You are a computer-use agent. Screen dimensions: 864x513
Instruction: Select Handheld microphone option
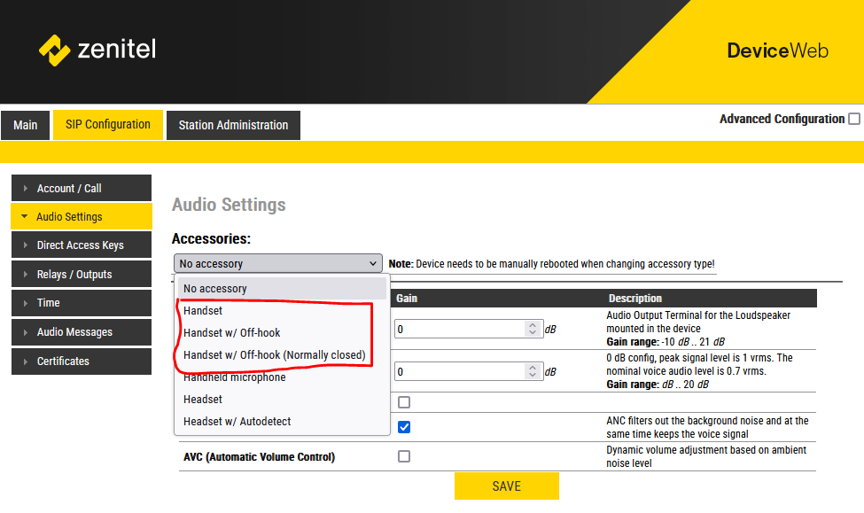point(234,377)
